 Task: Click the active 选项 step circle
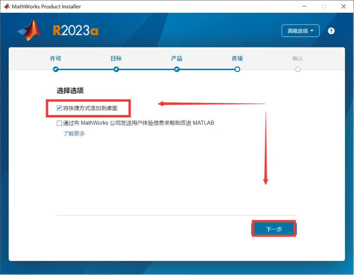[237, 69]
